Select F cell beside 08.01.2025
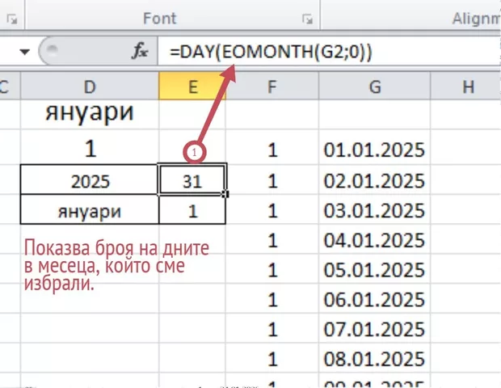Viewport: 501px width, 388px height. point(272,358)
